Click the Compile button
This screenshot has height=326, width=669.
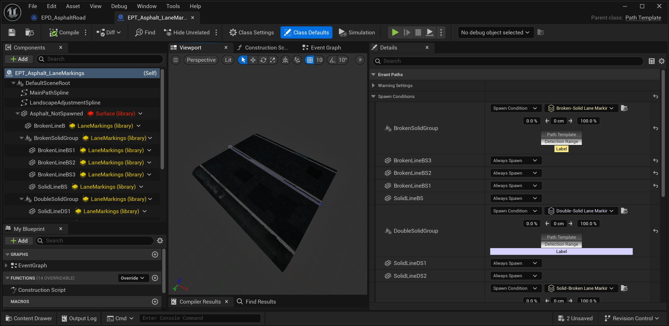(x=64, y=33)
